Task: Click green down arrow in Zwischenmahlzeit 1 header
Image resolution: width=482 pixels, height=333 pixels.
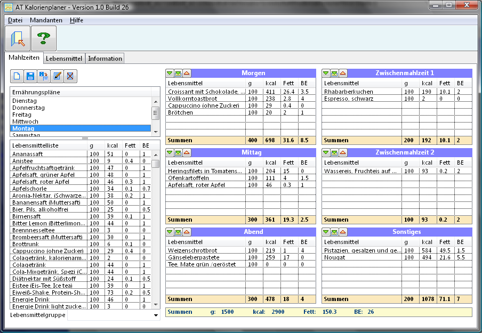Action: click(326, 73)
